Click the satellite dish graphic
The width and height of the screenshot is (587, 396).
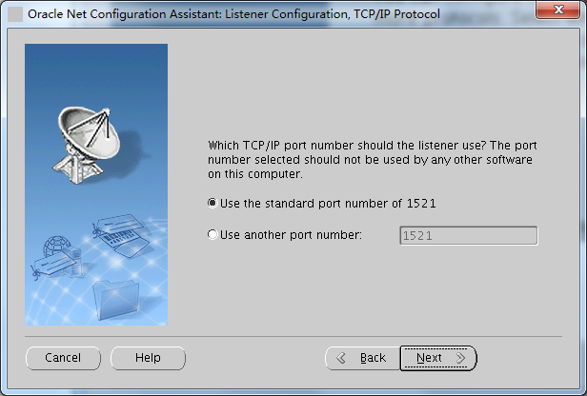88,145
